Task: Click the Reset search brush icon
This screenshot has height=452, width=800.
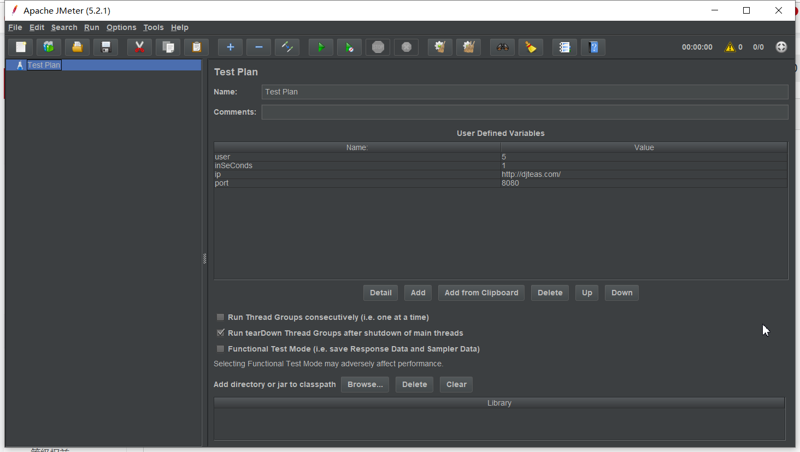Action: coord(531,47)
